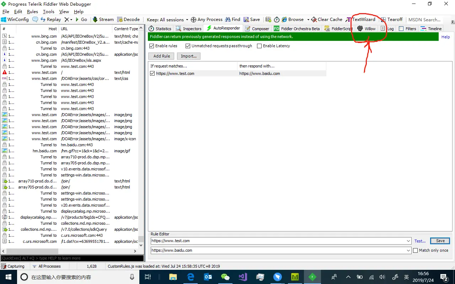
Task: Switch to the Statistics tab
Action: point(160,29)
